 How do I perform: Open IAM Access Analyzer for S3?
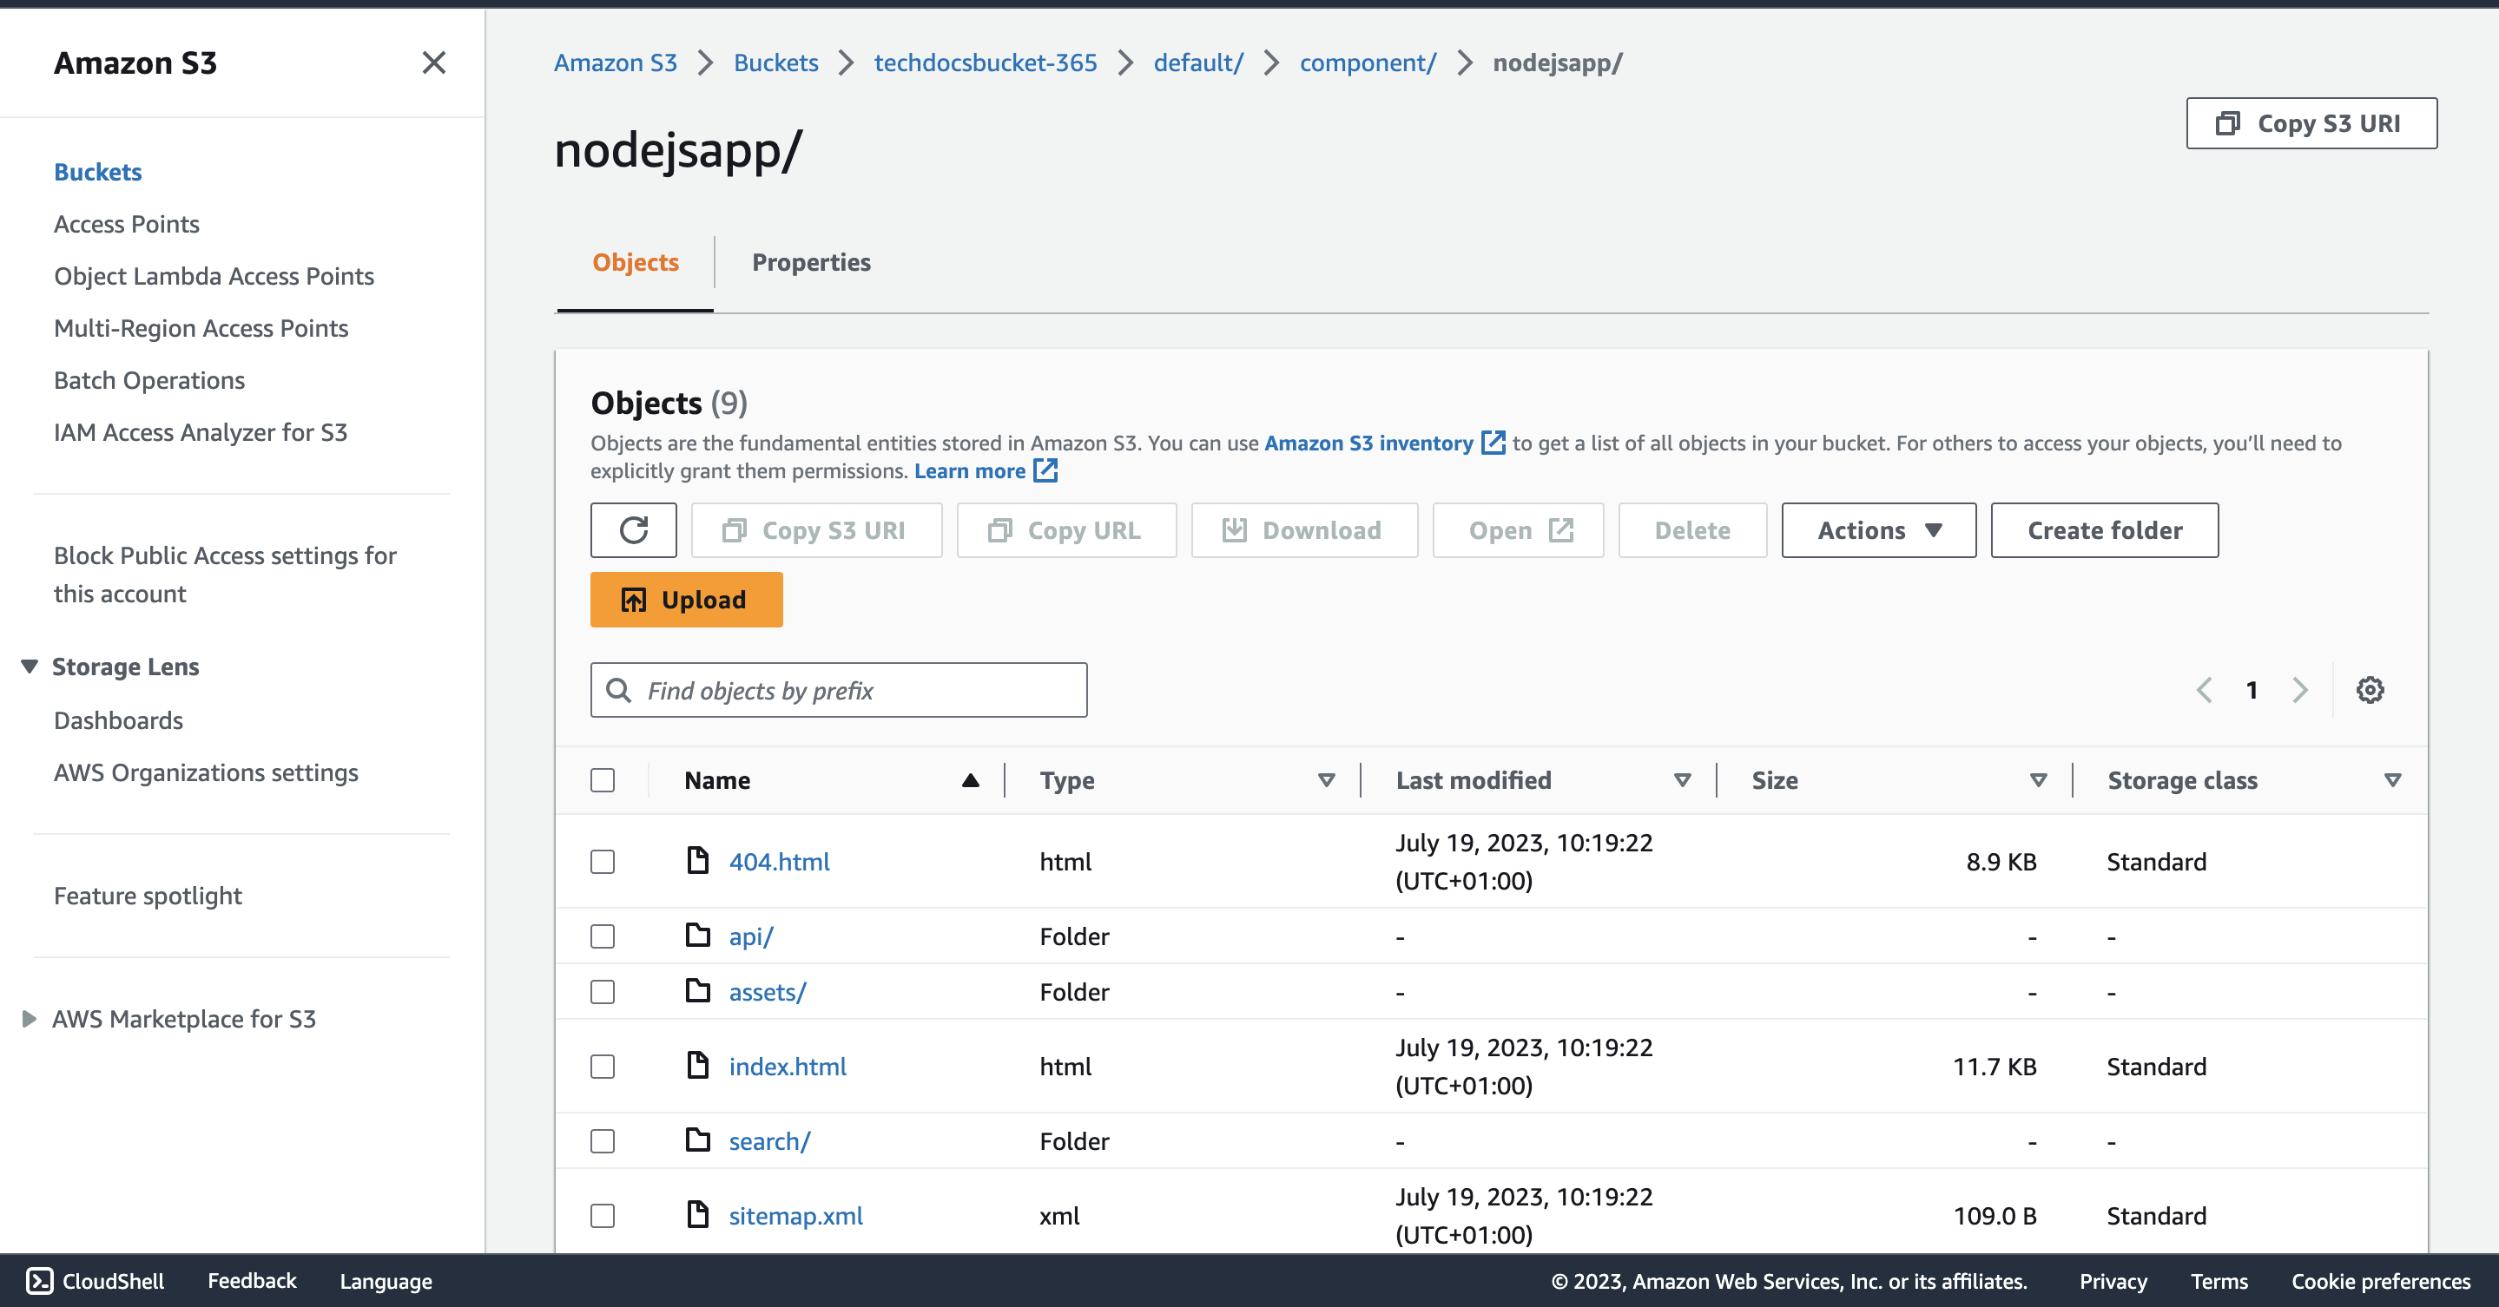pyautogui.click(x=200, y=433)
